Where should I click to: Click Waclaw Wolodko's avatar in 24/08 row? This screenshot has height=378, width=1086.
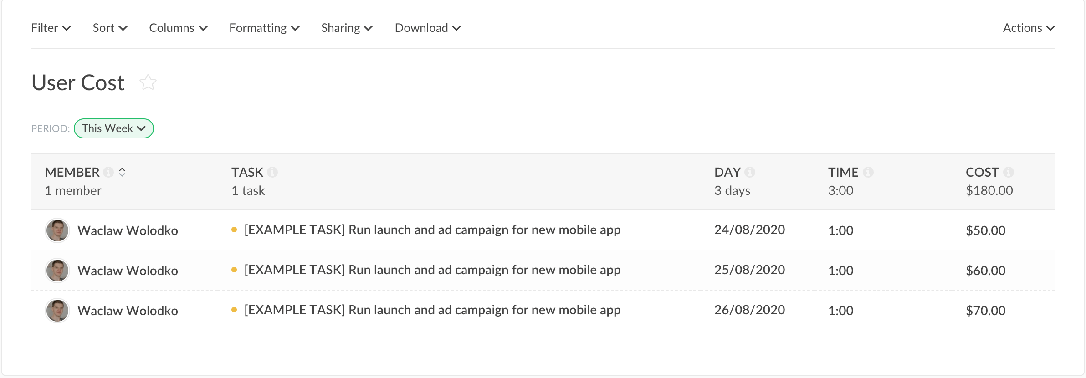coord(57,230)
